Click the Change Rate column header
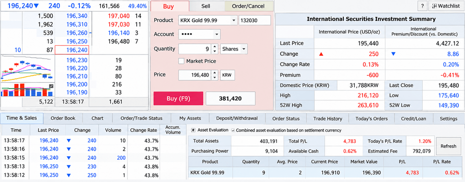The image size is (465, 182). click(144, 130)
